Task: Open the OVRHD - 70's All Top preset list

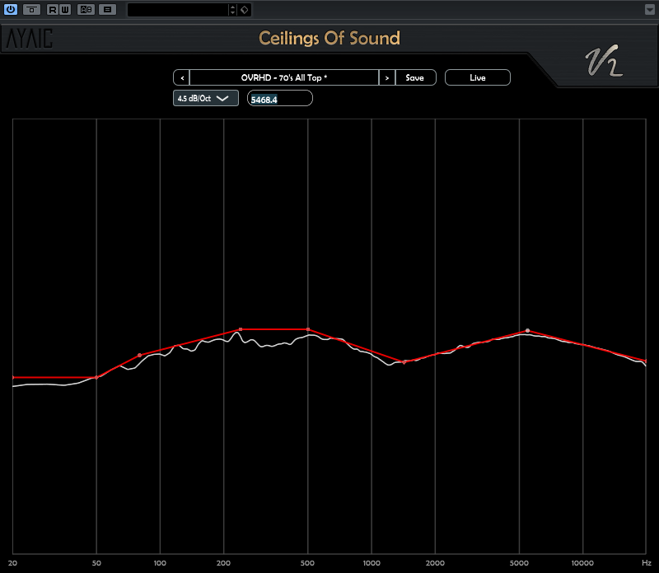Action: 283,77
